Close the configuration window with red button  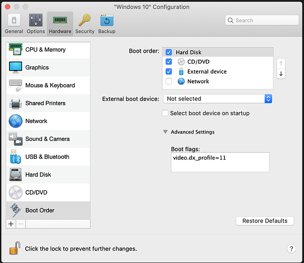point(7,7)
